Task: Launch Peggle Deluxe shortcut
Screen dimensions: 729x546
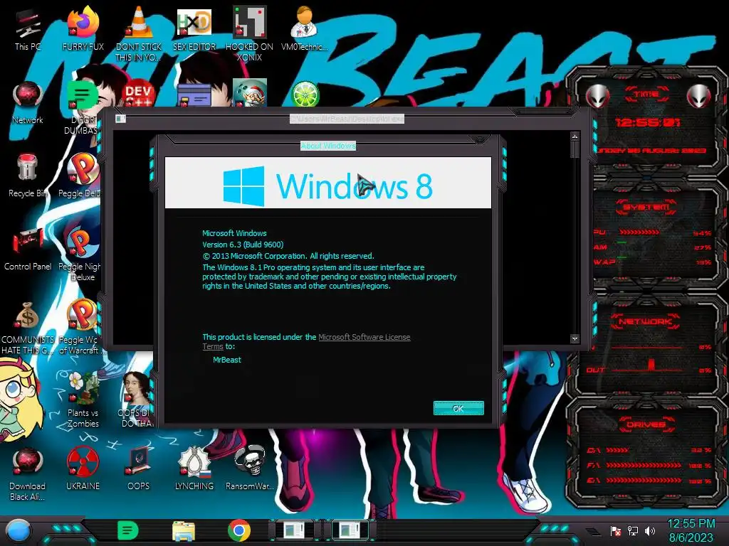Action: coord(83,176)
